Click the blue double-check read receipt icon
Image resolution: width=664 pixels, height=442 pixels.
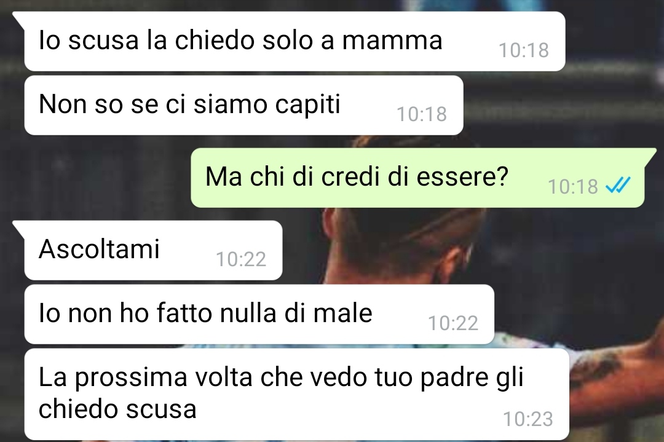618,185
